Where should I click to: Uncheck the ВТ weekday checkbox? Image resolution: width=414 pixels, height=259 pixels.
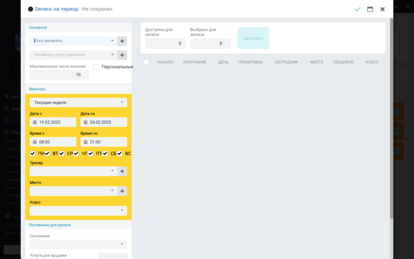point(47,153)
